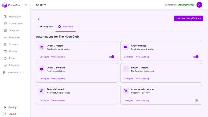The image size is (208, 117).
Task: Click the Abandoned checkout cart icon
Action: (x=126, y=91)
